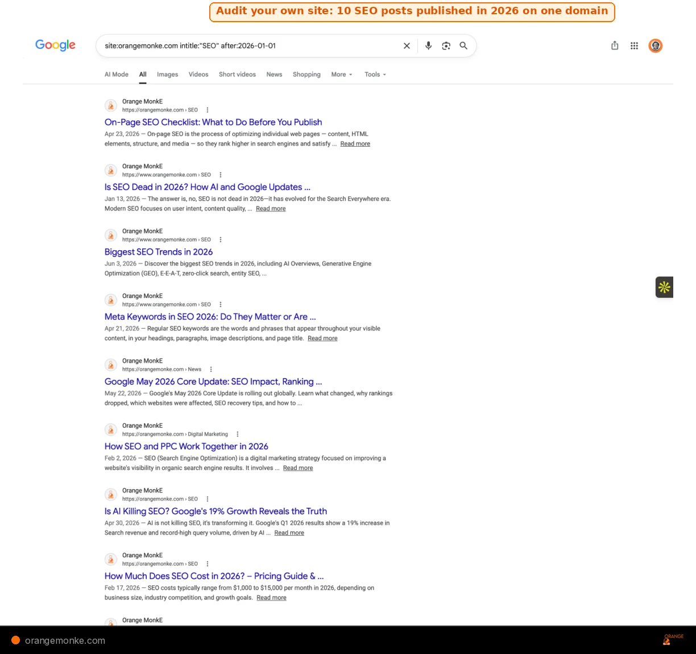Click the share icon near apps grid
This screenshot has width=696, height=654.
(x=615, y=45)
